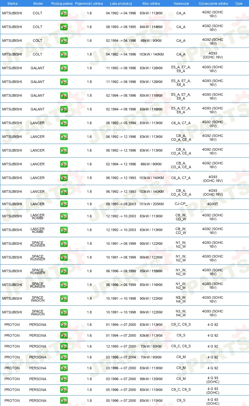Click fuel icon for PERSONA 12.1995 -> 07.2000 row

pos(64,346)
